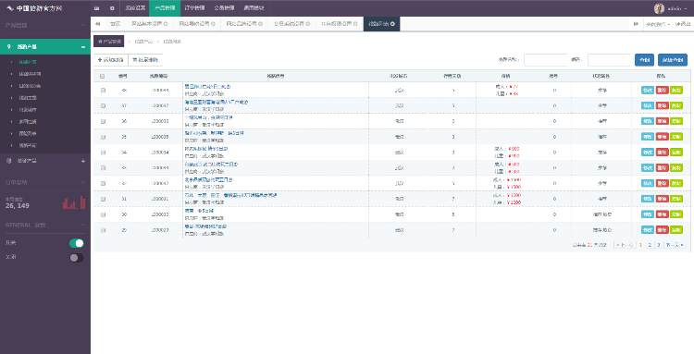Image resolution: width=694 pixels, height=354 pixels.
Task: Close the active dark tab via its X icon
Action: pos(392,24)
